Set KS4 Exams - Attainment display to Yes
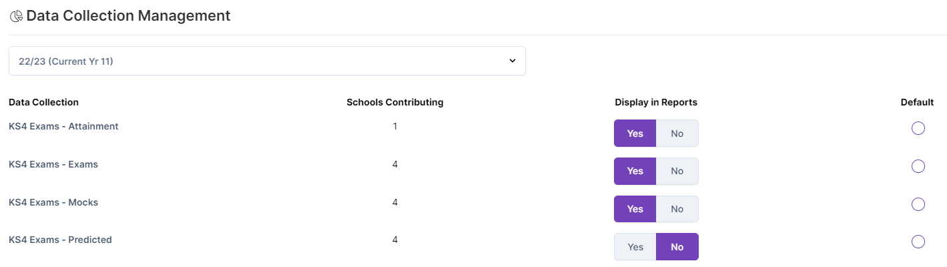The image size is (947, 267). 635,133
